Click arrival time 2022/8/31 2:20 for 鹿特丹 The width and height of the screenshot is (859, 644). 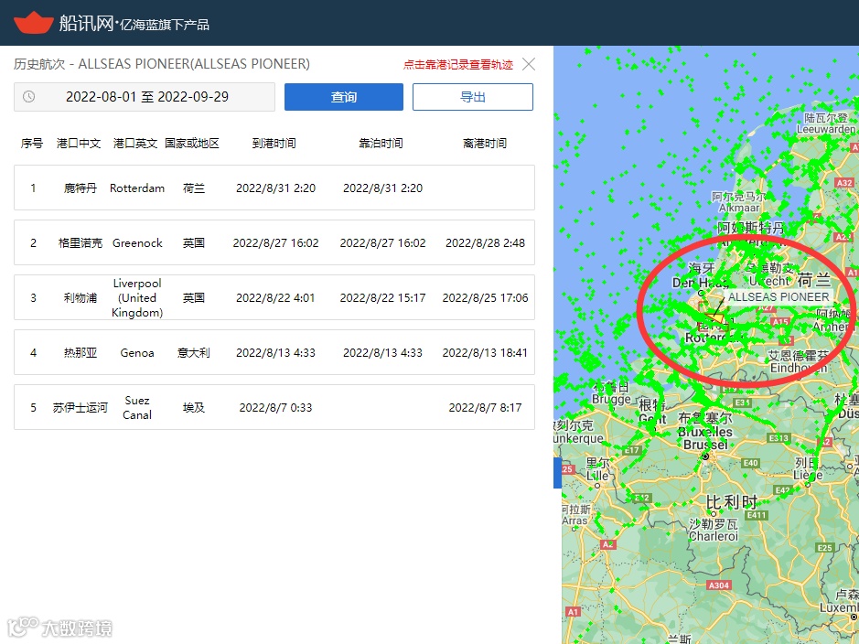pyautogui.click(x=275, y=188)
